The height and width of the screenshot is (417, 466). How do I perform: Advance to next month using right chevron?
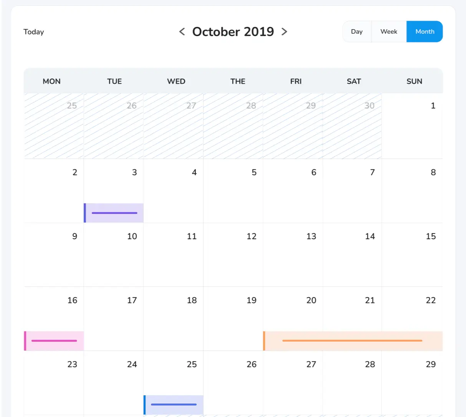[x=284, y=31]
